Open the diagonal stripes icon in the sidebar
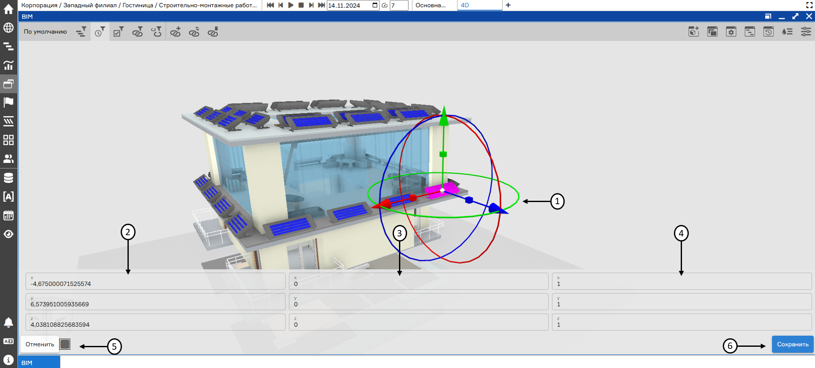 (x=8, y=121)
